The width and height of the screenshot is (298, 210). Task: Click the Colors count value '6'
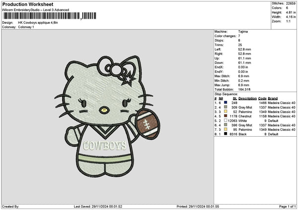click(x=287, y=8)
